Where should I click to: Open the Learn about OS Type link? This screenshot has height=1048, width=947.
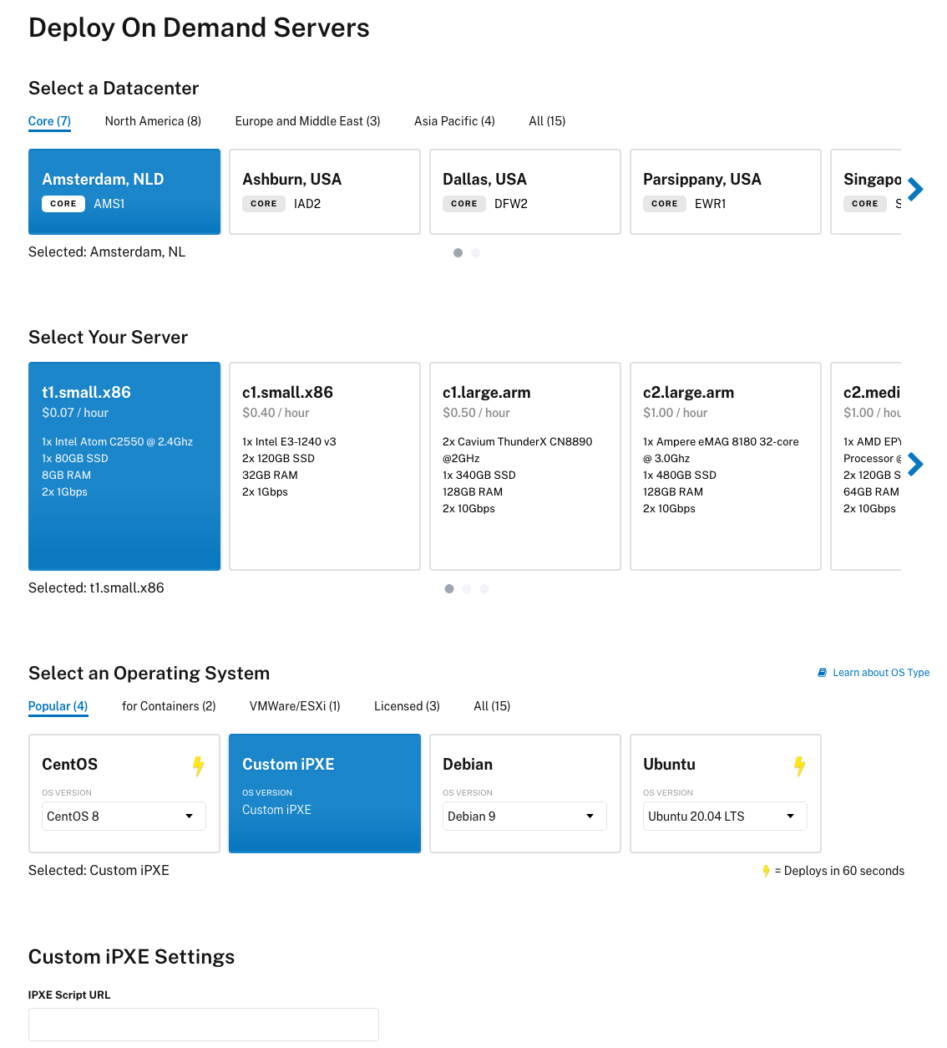coord(881,673)
